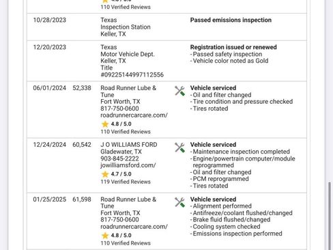Click the page scrollbar on right edge
Screen dimensions: 333x250
click(x=330, y=215)
